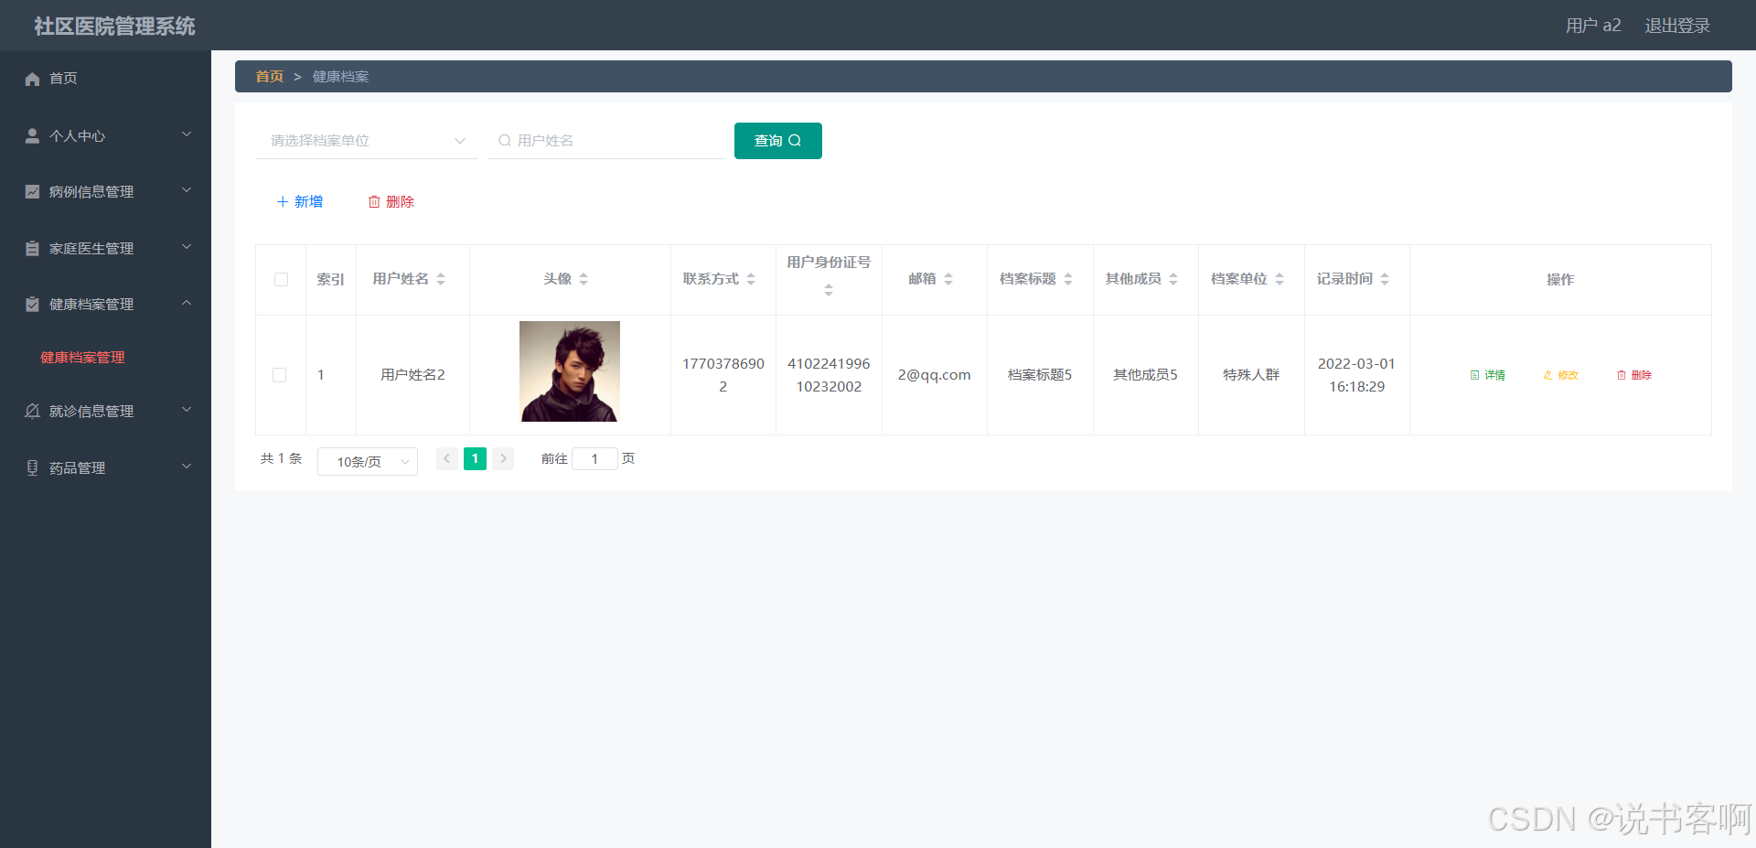Click 退出登录 in the top bar

click(1677, 26)
